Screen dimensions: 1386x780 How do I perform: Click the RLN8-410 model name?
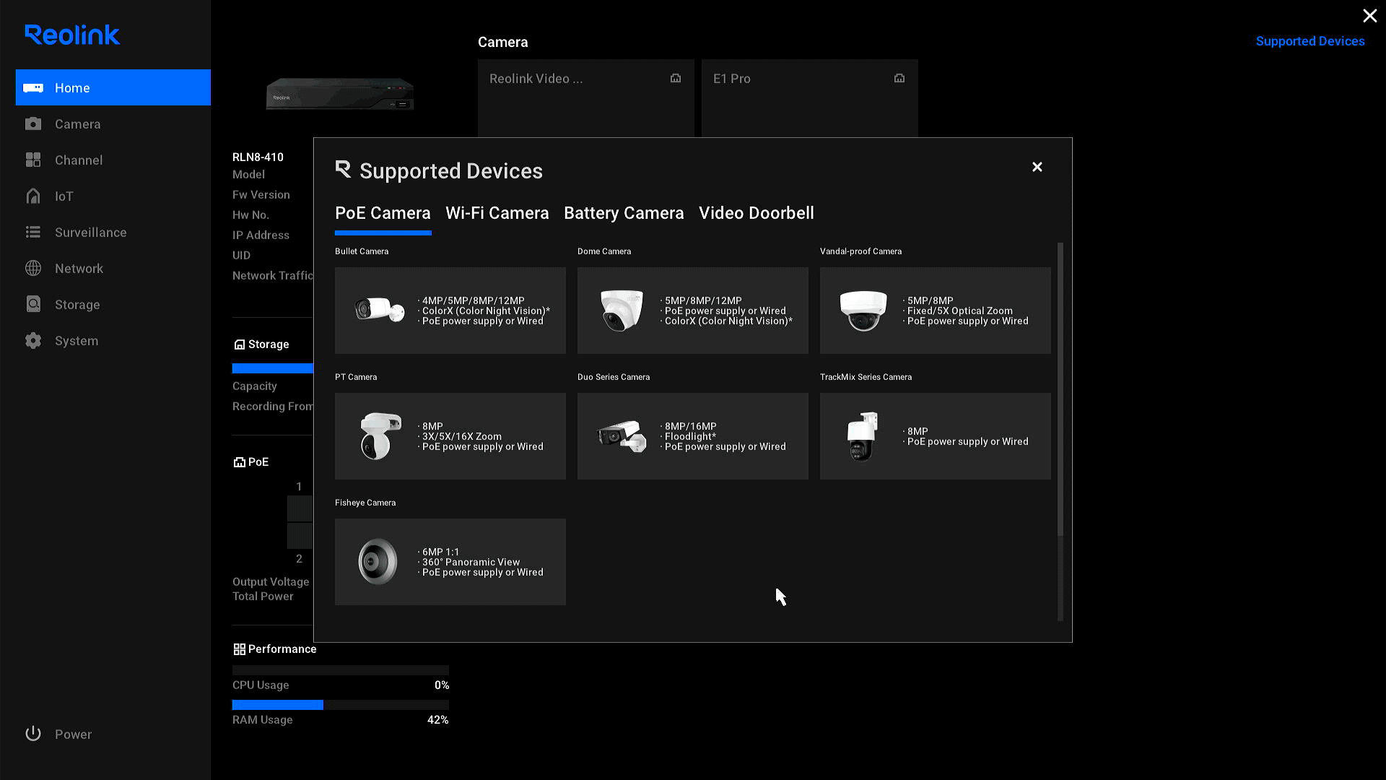pyautogui.click(x=258, y=157)
